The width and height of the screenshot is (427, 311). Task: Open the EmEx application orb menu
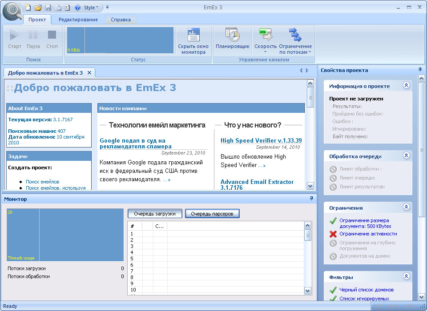tap(12, 11)
